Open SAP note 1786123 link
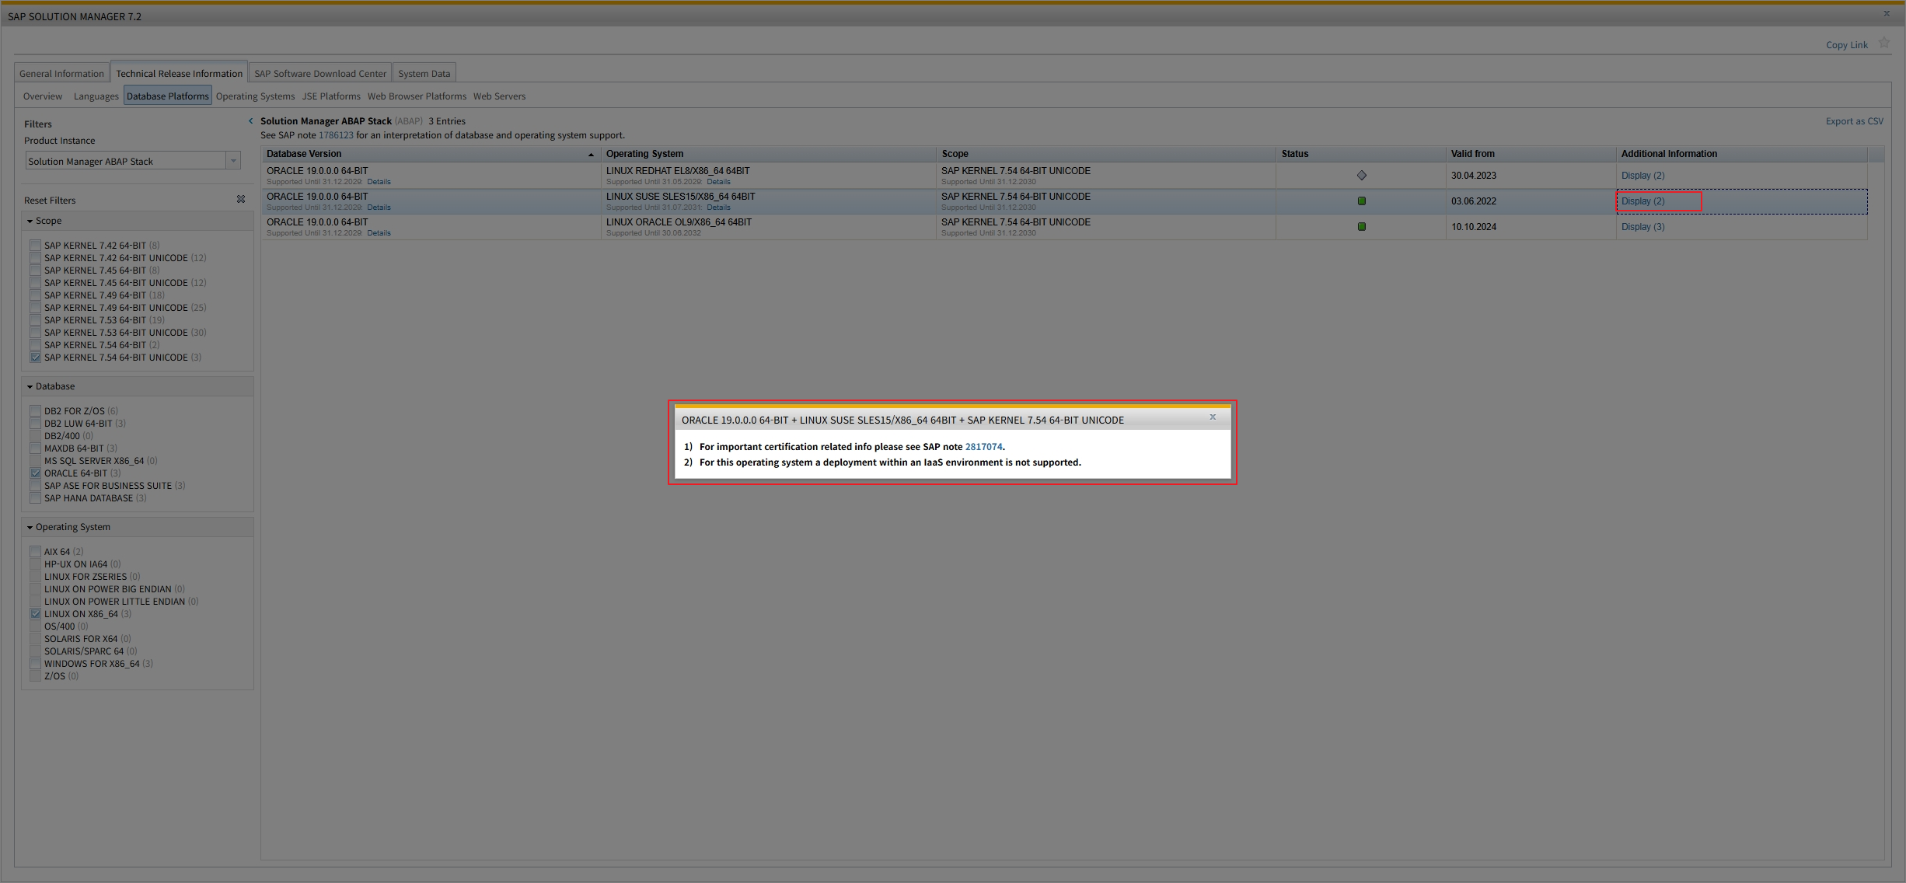Screen dimensions: 1906x883 [336, 135]
